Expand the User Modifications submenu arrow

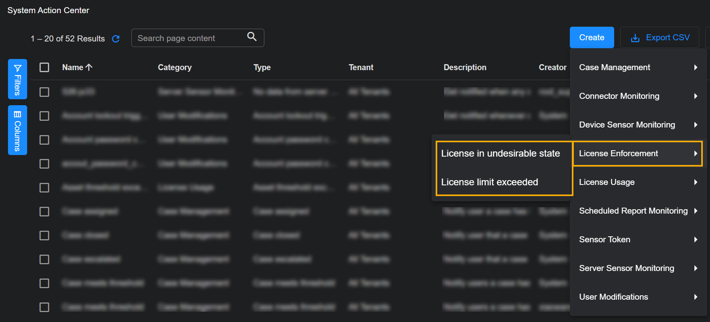click(x=696, y=297)
